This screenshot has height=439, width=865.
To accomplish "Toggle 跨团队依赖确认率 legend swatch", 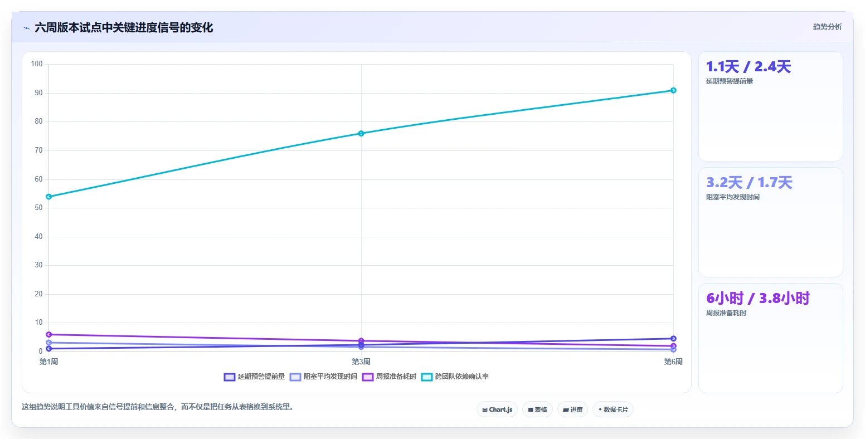I will (x=427, y=377).
